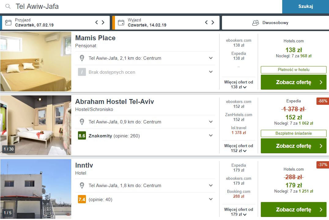Click the search magnifier icon

pyautogui.click(x=8, y=6)
